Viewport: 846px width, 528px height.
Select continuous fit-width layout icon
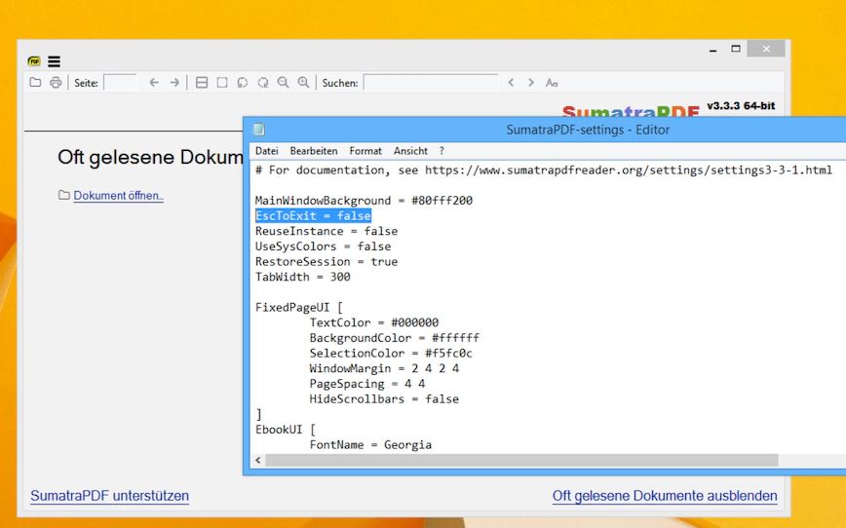[x=202, y=83]
